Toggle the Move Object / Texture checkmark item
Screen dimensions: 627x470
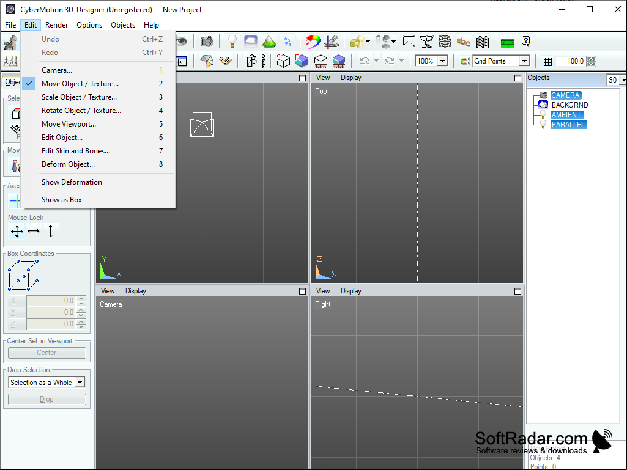[x=98, y=84]
